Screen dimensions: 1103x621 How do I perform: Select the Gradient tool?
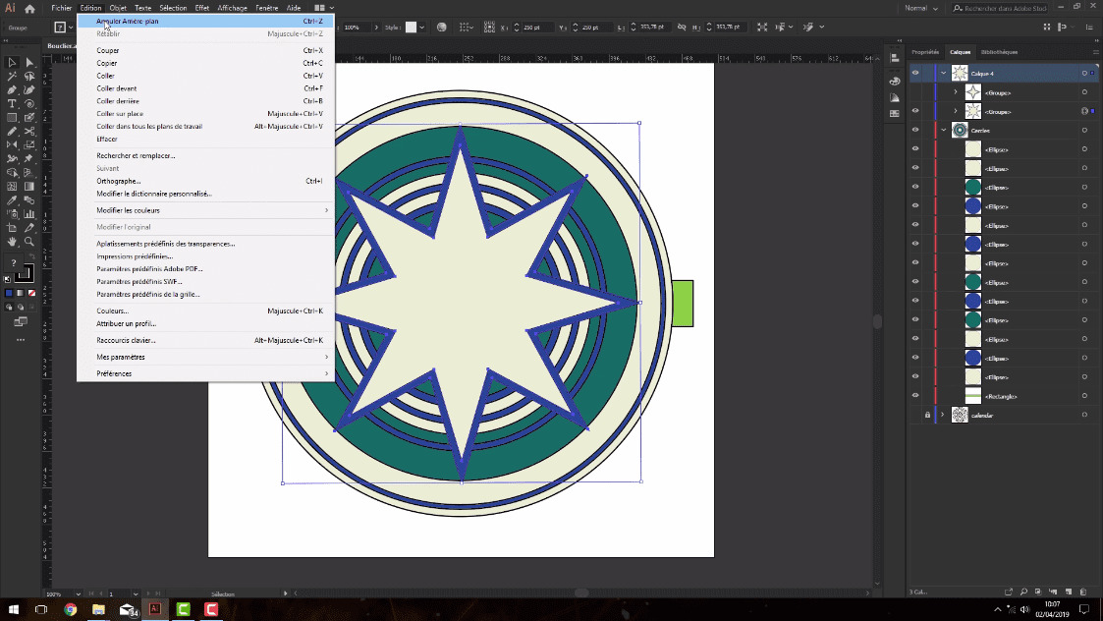(28, 187)
